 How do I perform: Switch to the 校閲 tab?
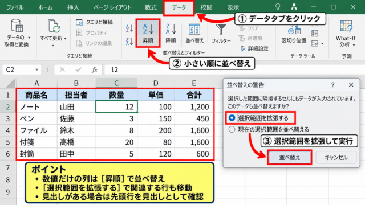[206, 7]
